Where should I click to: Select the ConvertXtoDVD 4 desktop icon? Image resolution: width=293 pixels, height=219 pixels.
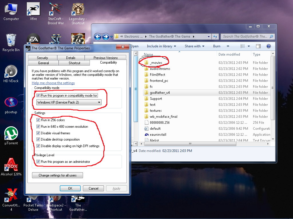coord(11,200)
